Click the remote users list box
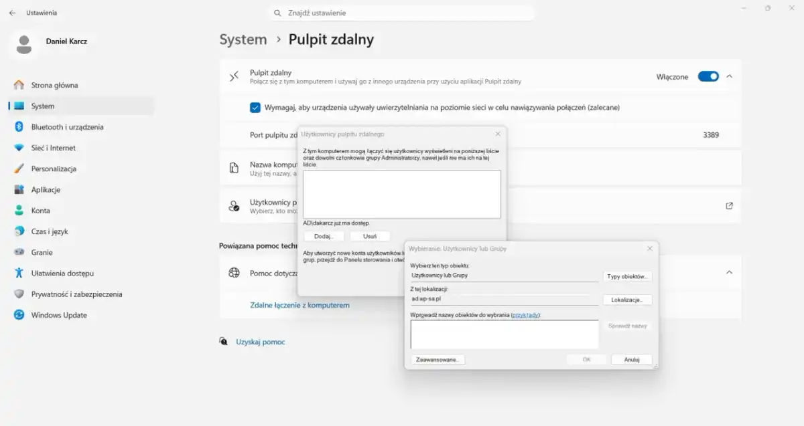Viewport: 804px width, 426px height. [402, 194]
